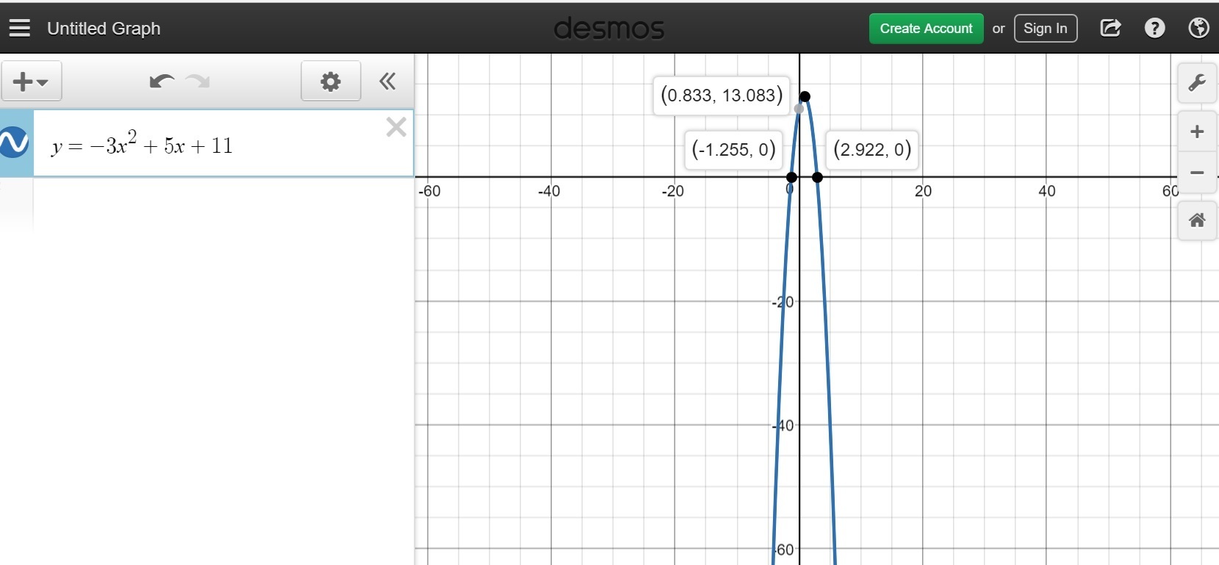Click the right x-intercept point

818,177
